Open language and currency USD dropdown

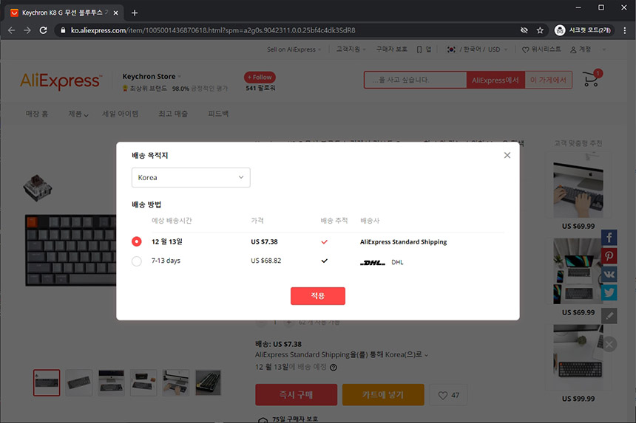tap(478, 49)
